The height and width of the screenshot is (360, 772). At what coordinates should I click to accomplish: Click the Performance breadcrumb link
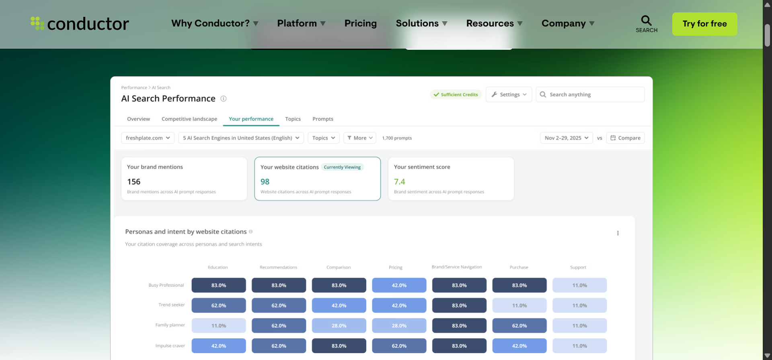[x=134, y=87]
